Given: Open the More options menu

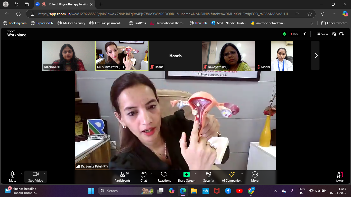Looking at the screenshot, I should (x=255, y=177).
